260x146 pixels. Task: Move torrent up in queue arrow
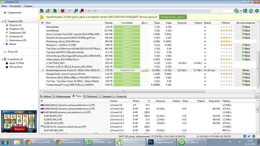89,11
